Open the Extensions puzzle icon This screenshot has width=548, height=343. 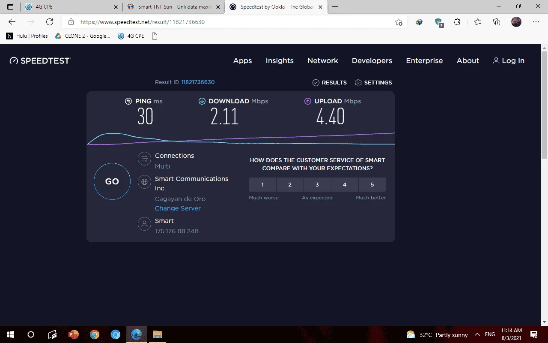pos(457,22)
